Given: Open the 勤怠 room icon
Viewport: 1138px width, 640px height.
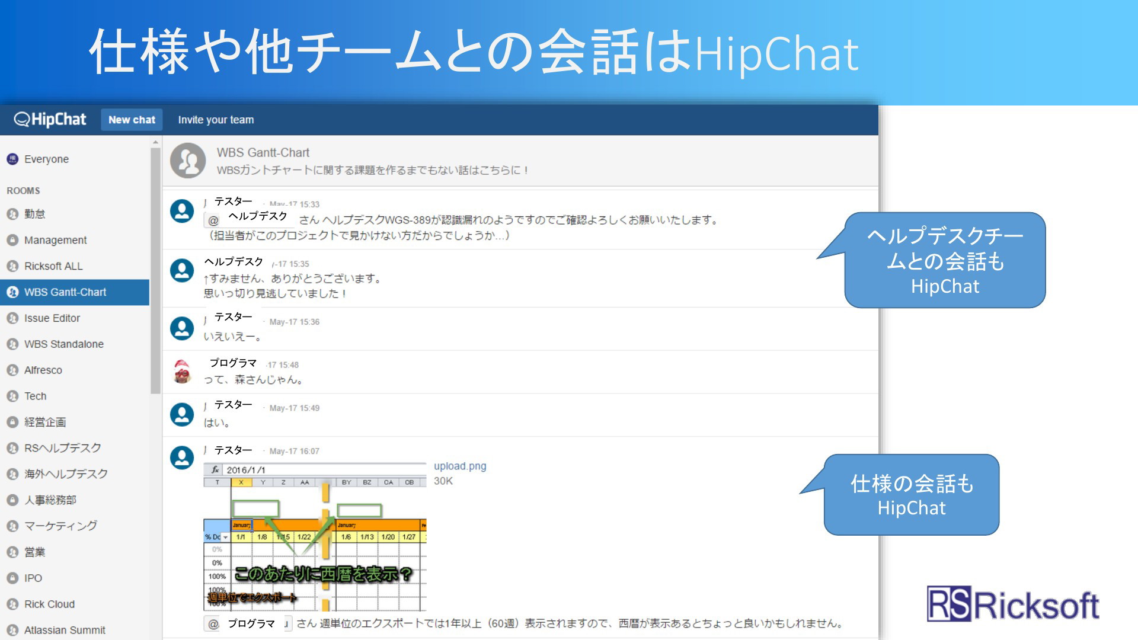Looking at the screenshot, I should coord(12,214).
